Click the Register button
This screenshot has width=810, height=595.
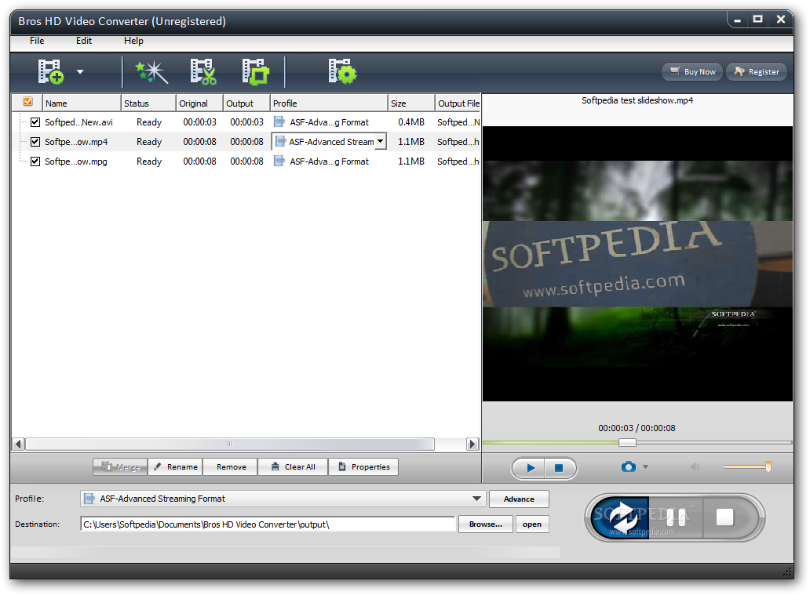[757, 72]
